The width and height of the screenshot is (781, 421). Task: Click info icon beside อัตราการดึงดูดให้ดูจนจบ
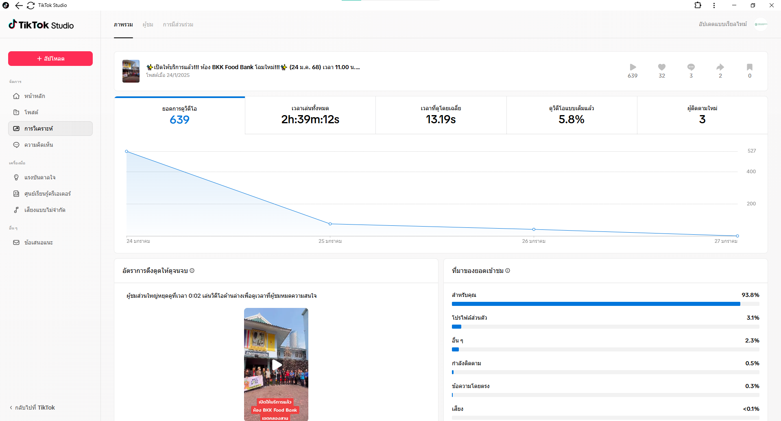coord(192,270)
